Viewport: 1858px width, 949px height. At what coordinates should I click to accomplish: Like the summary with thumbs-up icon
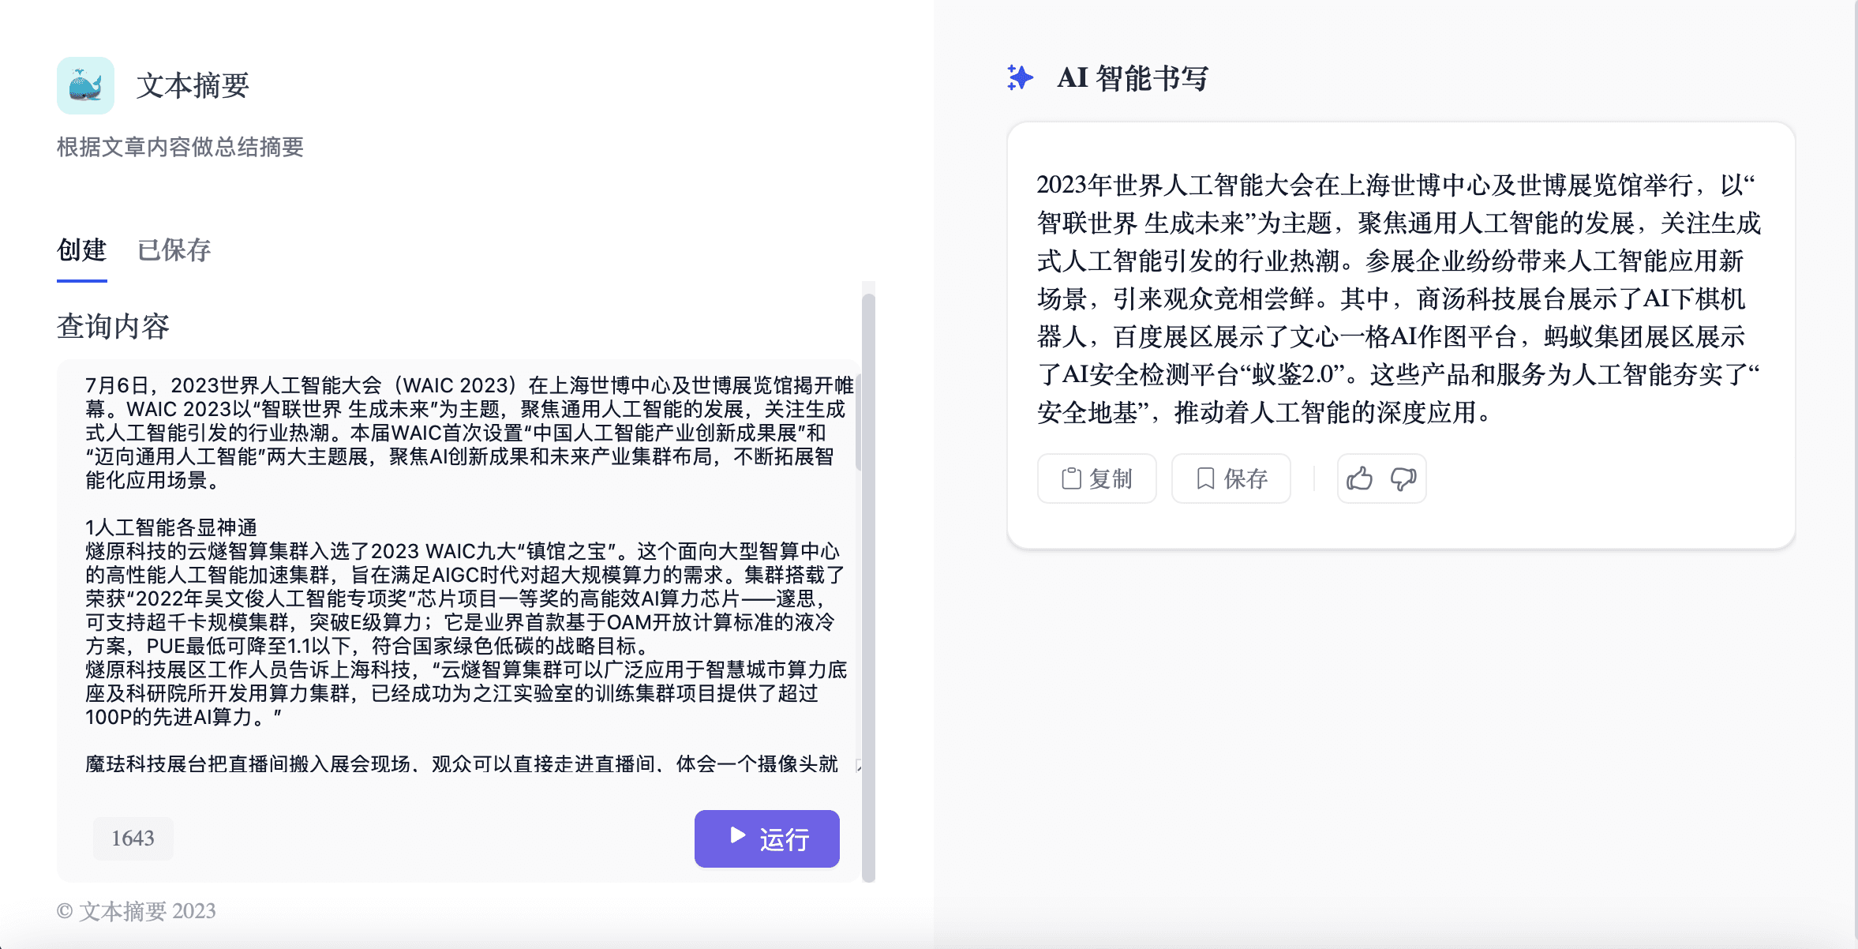(x=1359, y=478)
